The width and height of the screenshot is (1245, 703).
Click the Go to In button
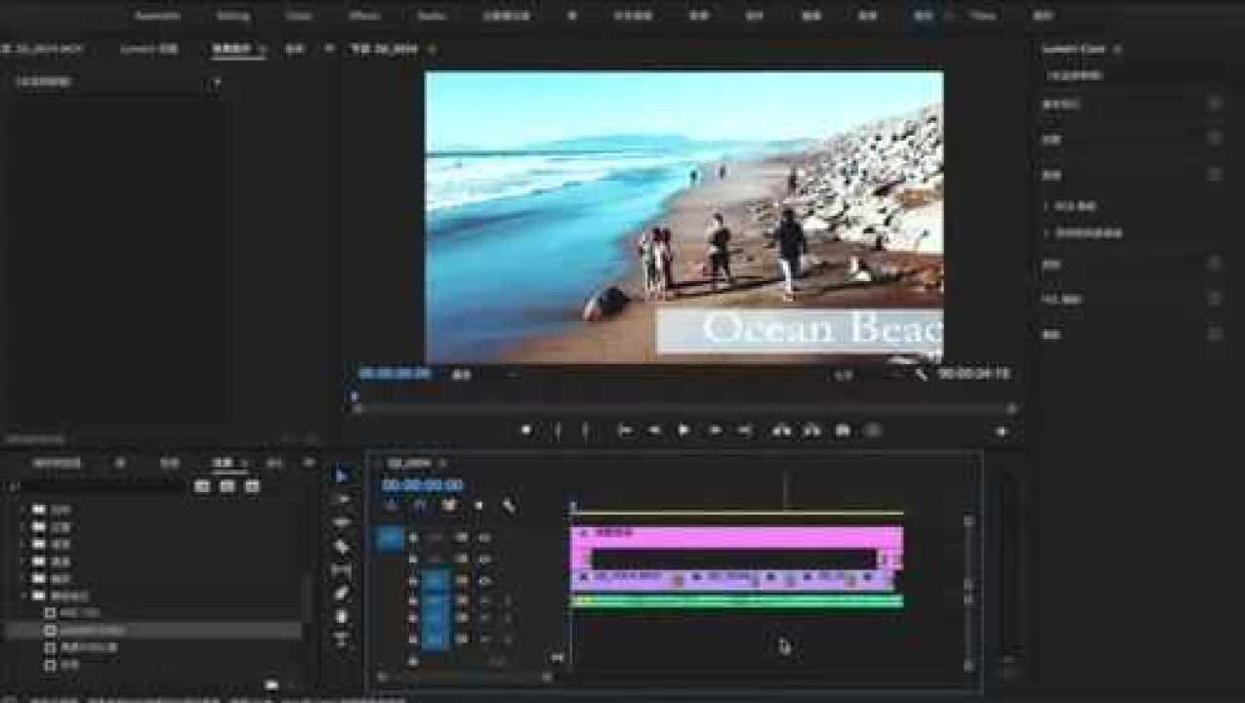click(x=625, y=430)
